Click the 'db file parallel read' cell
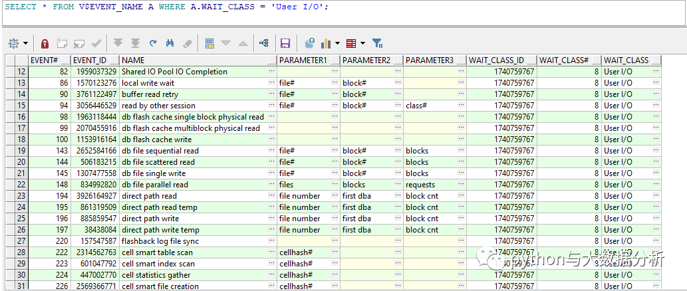Image resolution: width=687 pixels, height=291 pixels. tap(198, 185)
